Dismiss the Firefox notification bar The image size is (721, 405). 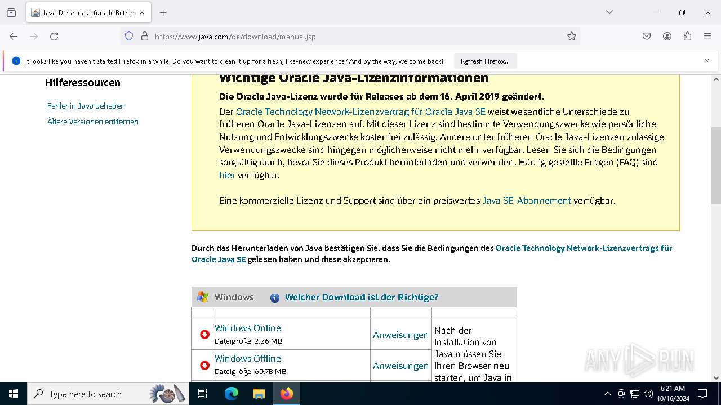click(707, 61)
